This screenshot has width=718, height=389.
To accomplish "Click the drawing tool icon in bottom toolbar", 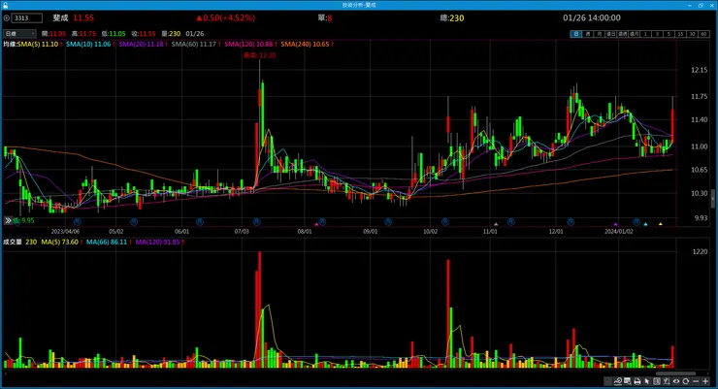I will coord(667,381).
